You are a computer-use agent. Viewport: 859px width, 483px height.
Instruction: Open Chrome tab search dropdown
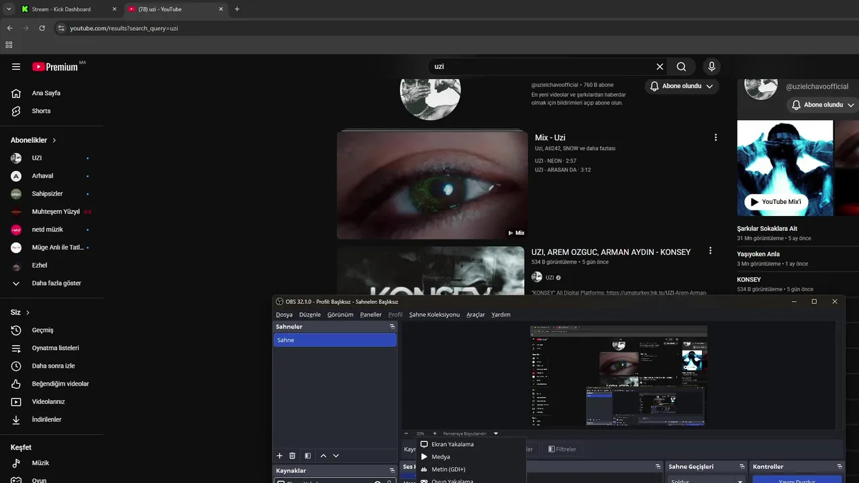click(x=9, y=9)
